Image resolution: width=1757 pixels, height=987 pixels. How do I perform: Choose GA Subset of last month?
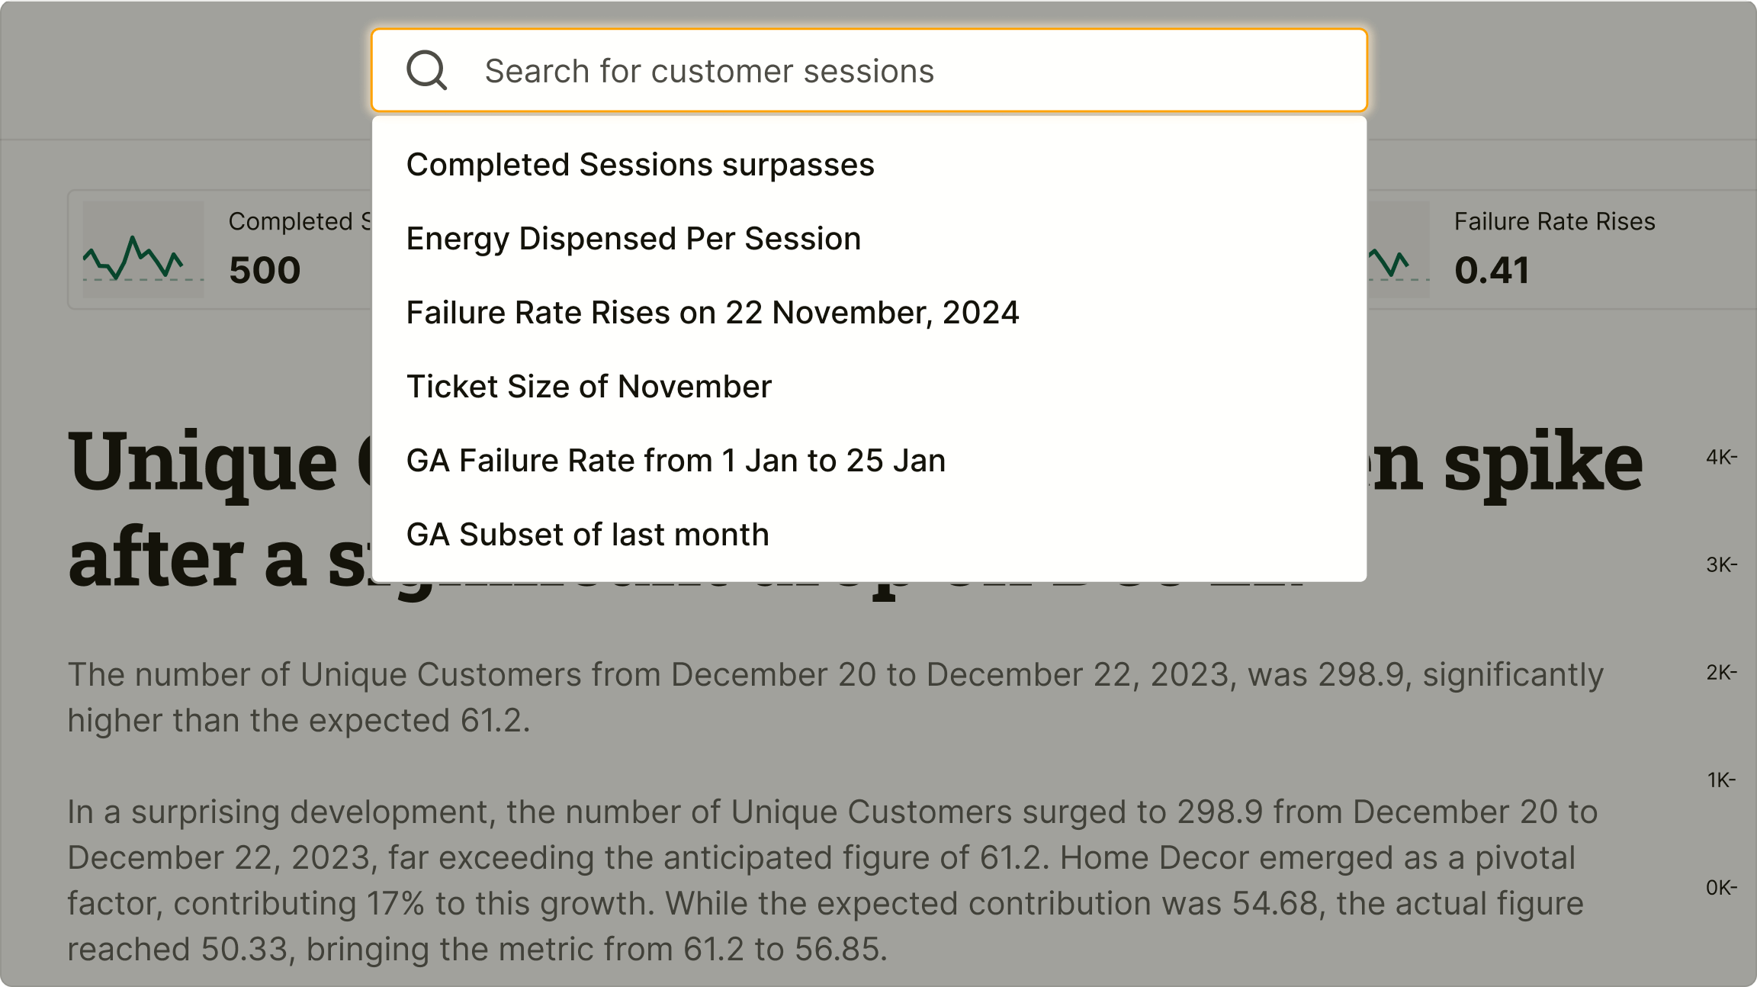587,535
